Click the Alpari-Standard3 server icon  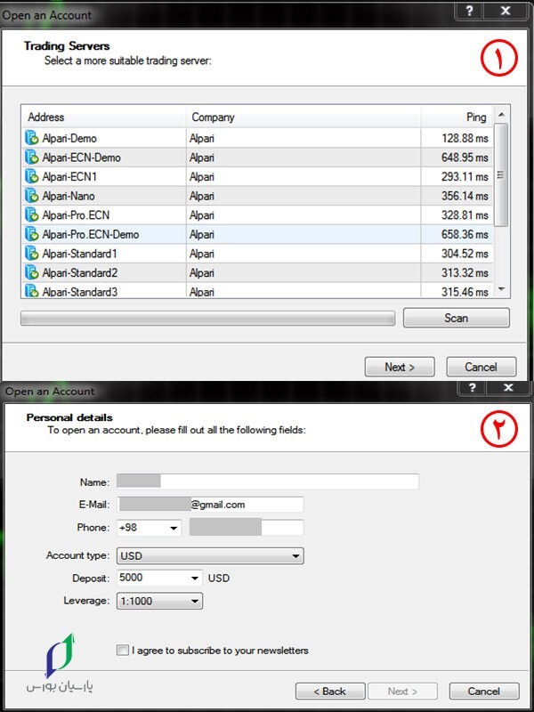32,291
